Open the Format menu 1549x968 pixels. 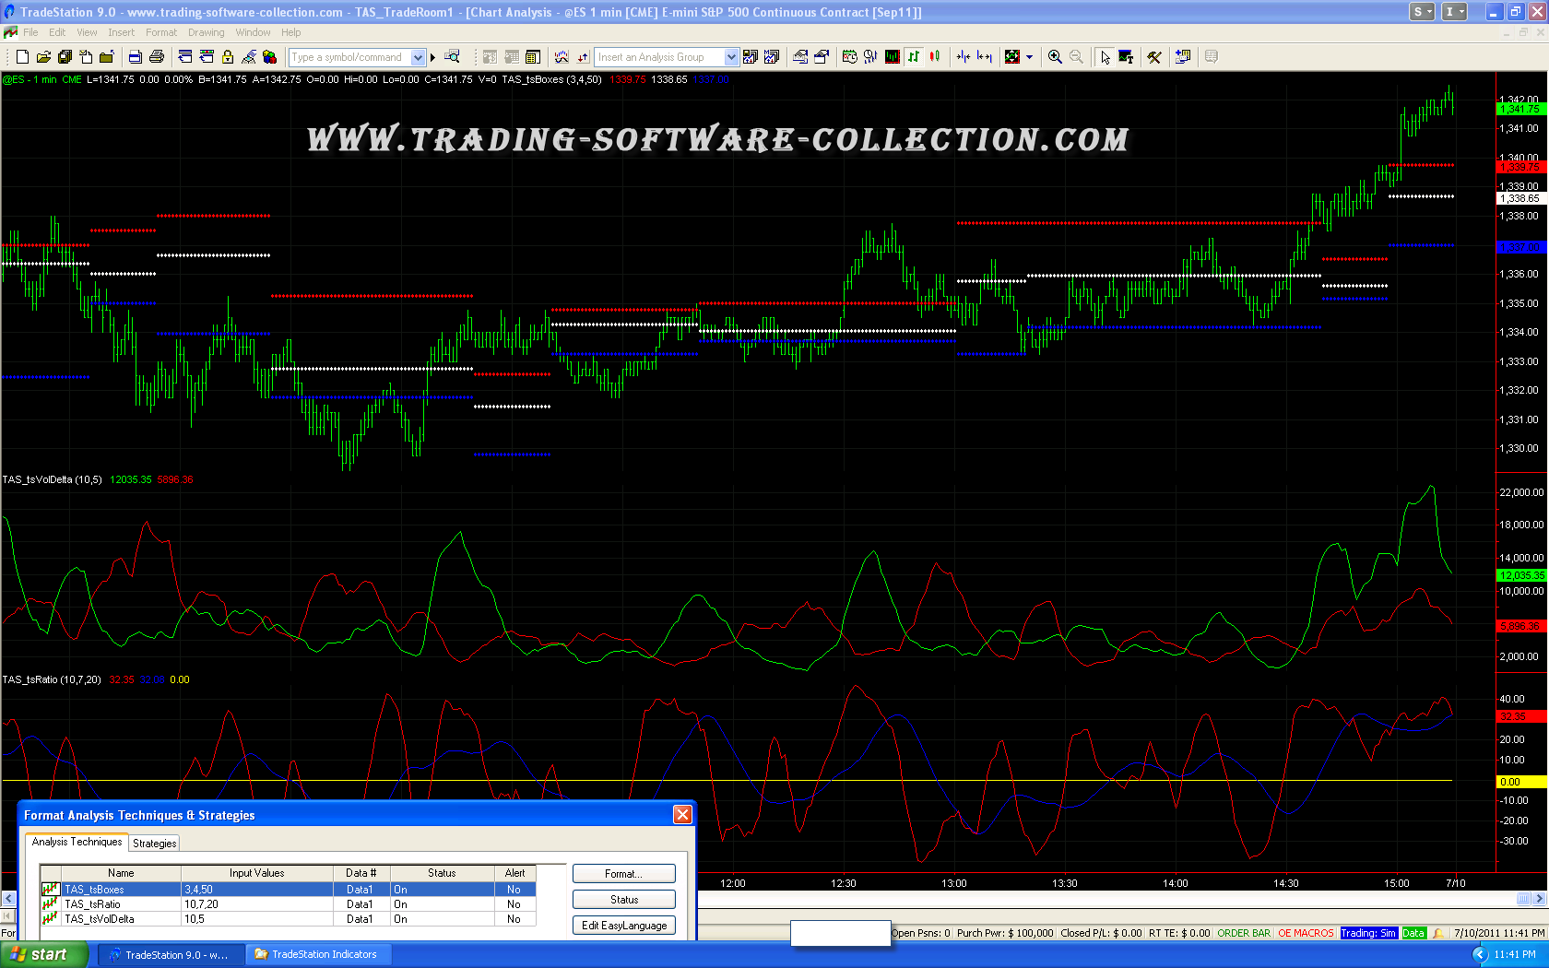click(160, 32)
